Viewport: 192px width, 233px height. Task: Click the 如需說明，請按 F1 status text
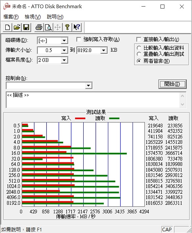click(22, 230)
